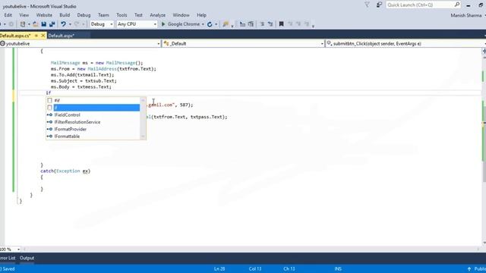Screen dimensions: 486x273
Task: Expand the Undo history dropdown arrow
Action: click(70, 24)
